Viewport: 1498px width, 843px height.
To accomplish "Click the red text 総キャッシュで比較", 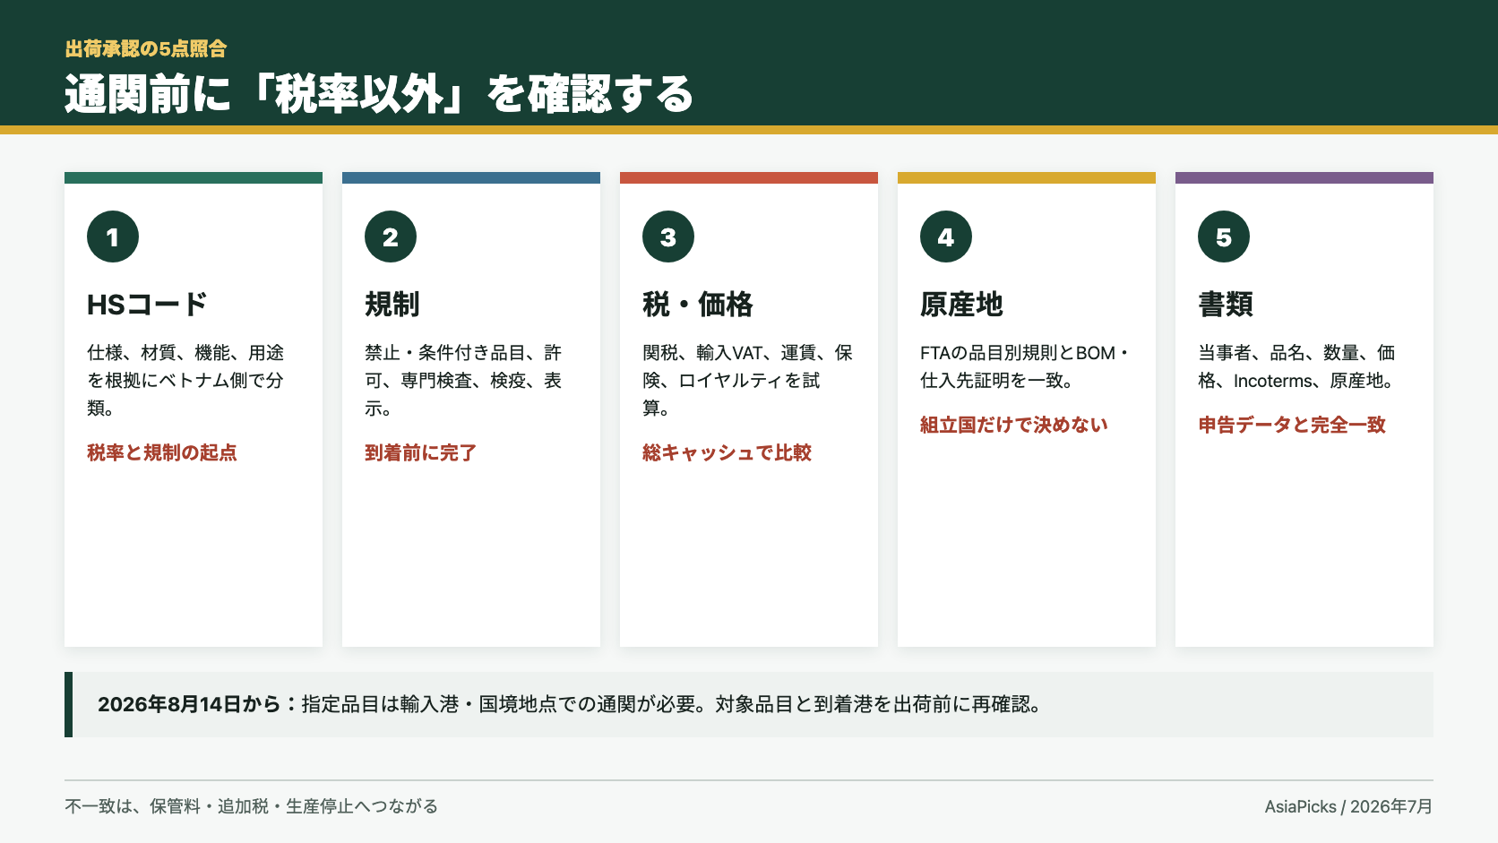I will tap(727, 452).
